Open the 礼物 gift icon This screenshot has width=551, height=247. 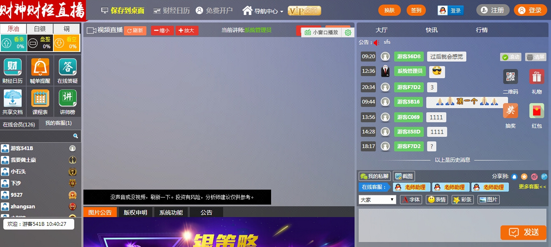536,77
